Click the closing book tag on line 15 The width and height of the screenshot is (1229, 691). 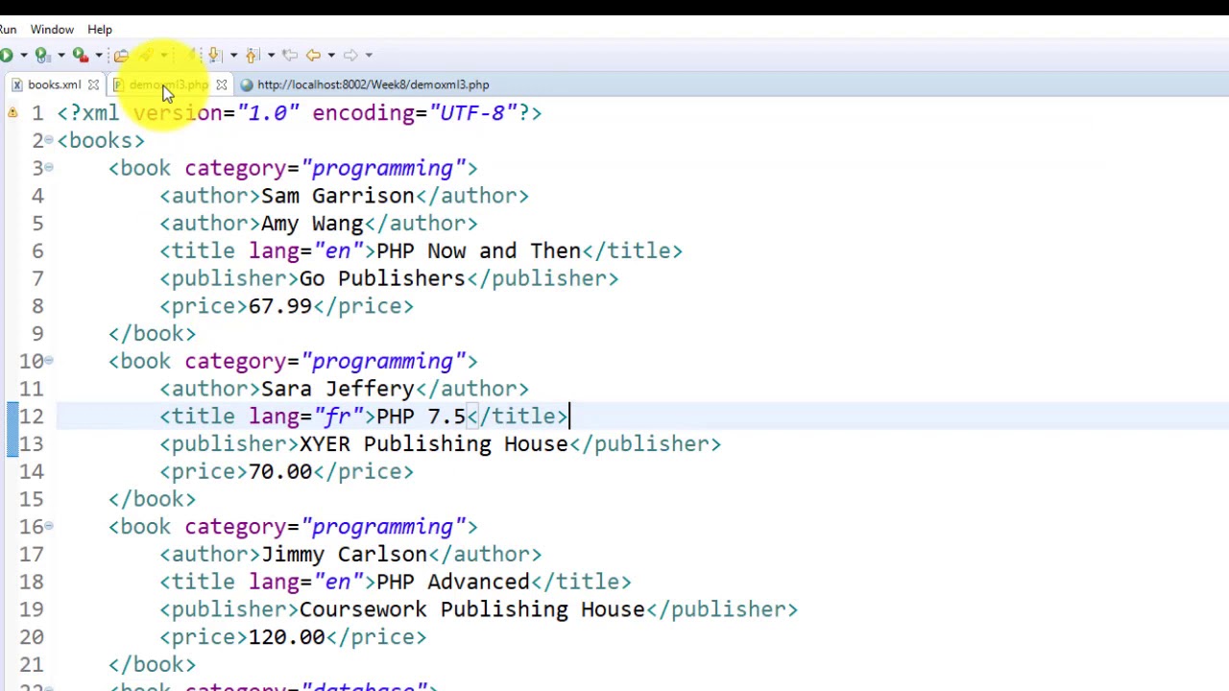click(152, 499)
